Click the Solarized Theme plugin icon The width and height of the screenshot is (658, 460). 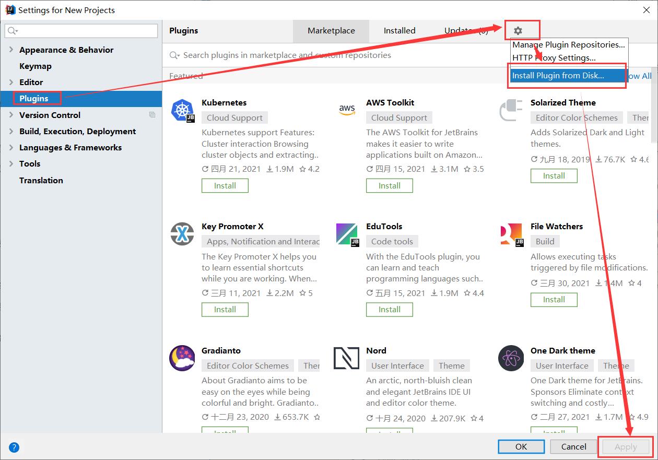tap(511, 110)
